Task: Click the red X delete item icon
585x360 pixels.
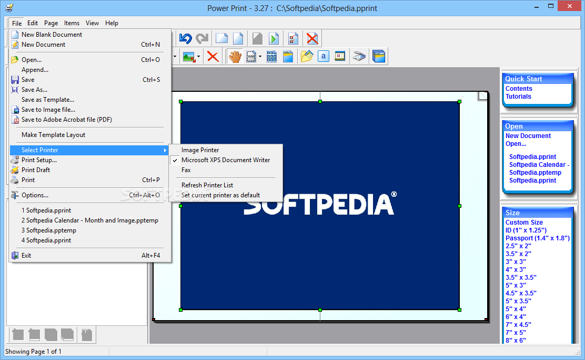Action: coord(213,57)
